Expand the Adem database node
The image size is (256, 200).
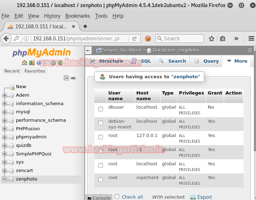(x=5, y=95)
